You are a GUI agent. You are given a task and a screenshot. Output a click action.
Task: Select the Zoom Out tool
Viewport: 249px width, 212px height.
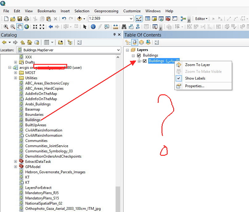(13, 27)
